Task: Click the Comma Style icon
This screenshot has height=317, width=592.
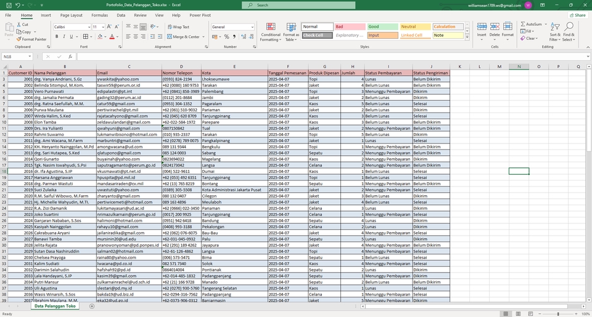Action: [234, 36]
